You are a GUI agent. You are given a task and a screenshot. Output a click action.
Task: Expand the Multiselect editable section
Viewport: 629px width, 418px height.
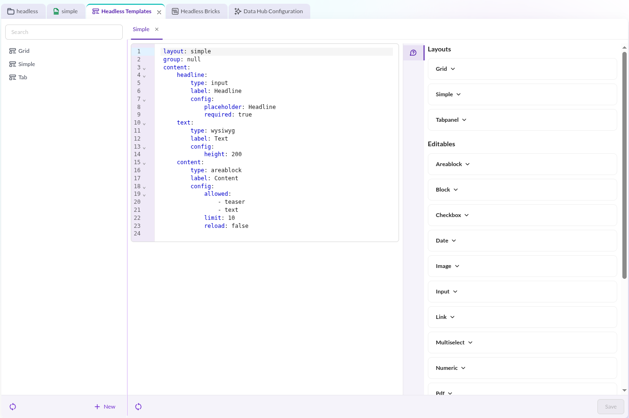(x=522, y=343)
